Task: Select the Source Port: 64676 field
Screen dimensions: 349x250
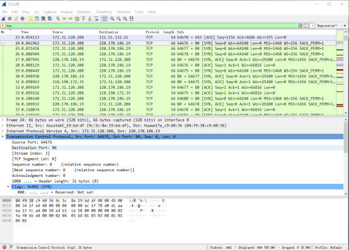Action: click(32, 142)
